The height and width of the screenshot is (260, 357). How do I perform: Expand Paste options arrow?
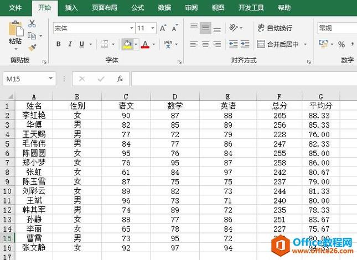point(16,49)
